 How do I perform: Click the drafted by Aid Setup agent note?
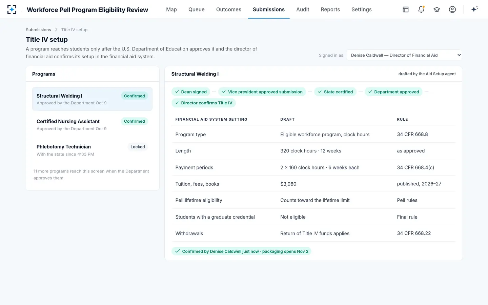427,74
